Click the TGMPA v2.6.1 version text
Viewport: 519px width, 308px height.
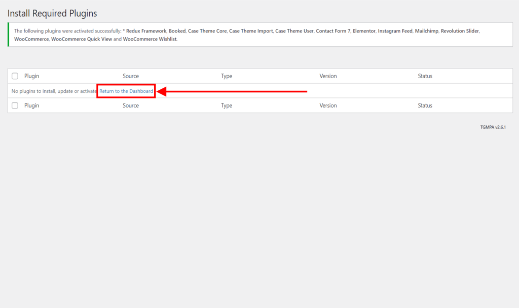pos(493,127)
